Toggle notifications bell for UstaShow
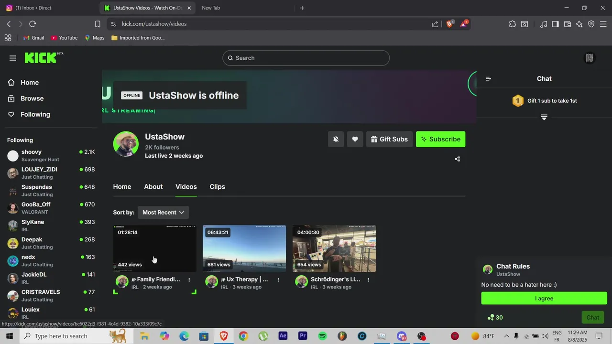Screen dimensions: 612x344 336,139
